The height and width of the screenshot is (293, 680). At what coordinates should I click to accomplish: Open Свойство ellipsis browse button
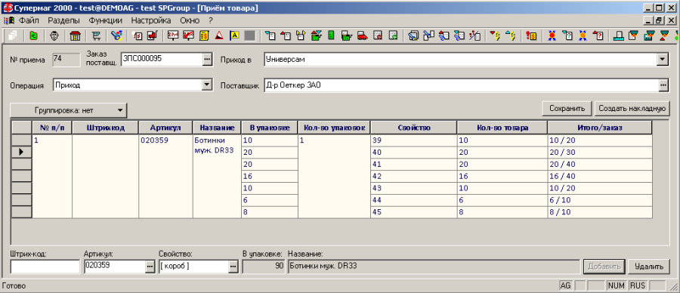[233, 267]
